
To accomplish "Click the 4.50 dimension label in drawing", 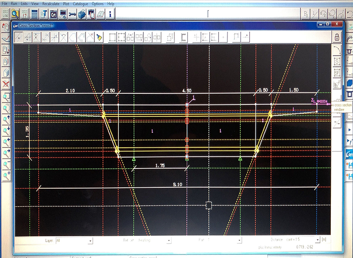I will (186, 91).
